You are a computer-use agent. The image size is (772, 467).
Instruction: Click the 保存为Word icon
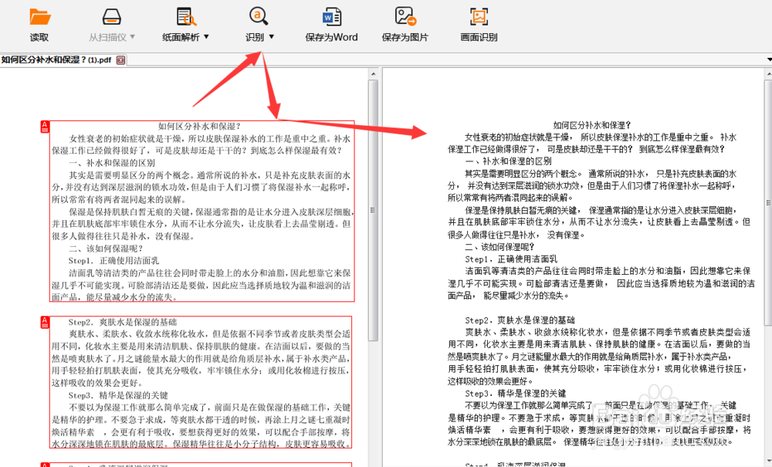click(x=331, y=16)
